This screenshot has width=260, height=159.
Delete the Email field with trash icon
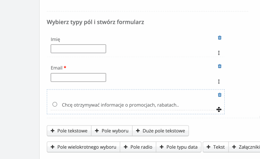220,66
